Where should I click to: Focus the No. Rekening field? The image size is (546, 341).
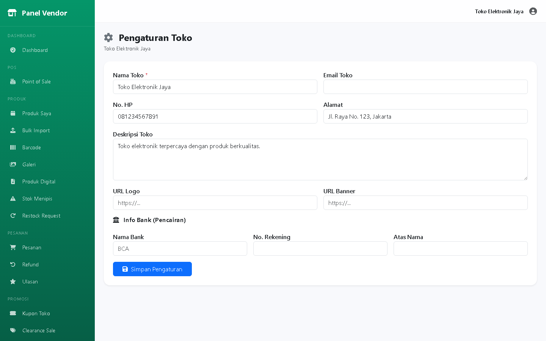320,249
